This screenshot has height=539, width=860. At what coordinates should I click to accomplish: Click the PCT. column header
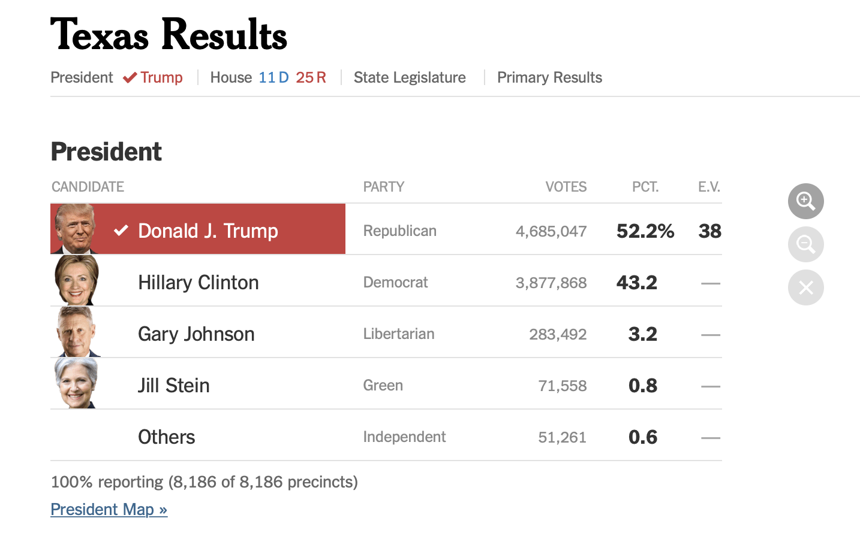645,187
